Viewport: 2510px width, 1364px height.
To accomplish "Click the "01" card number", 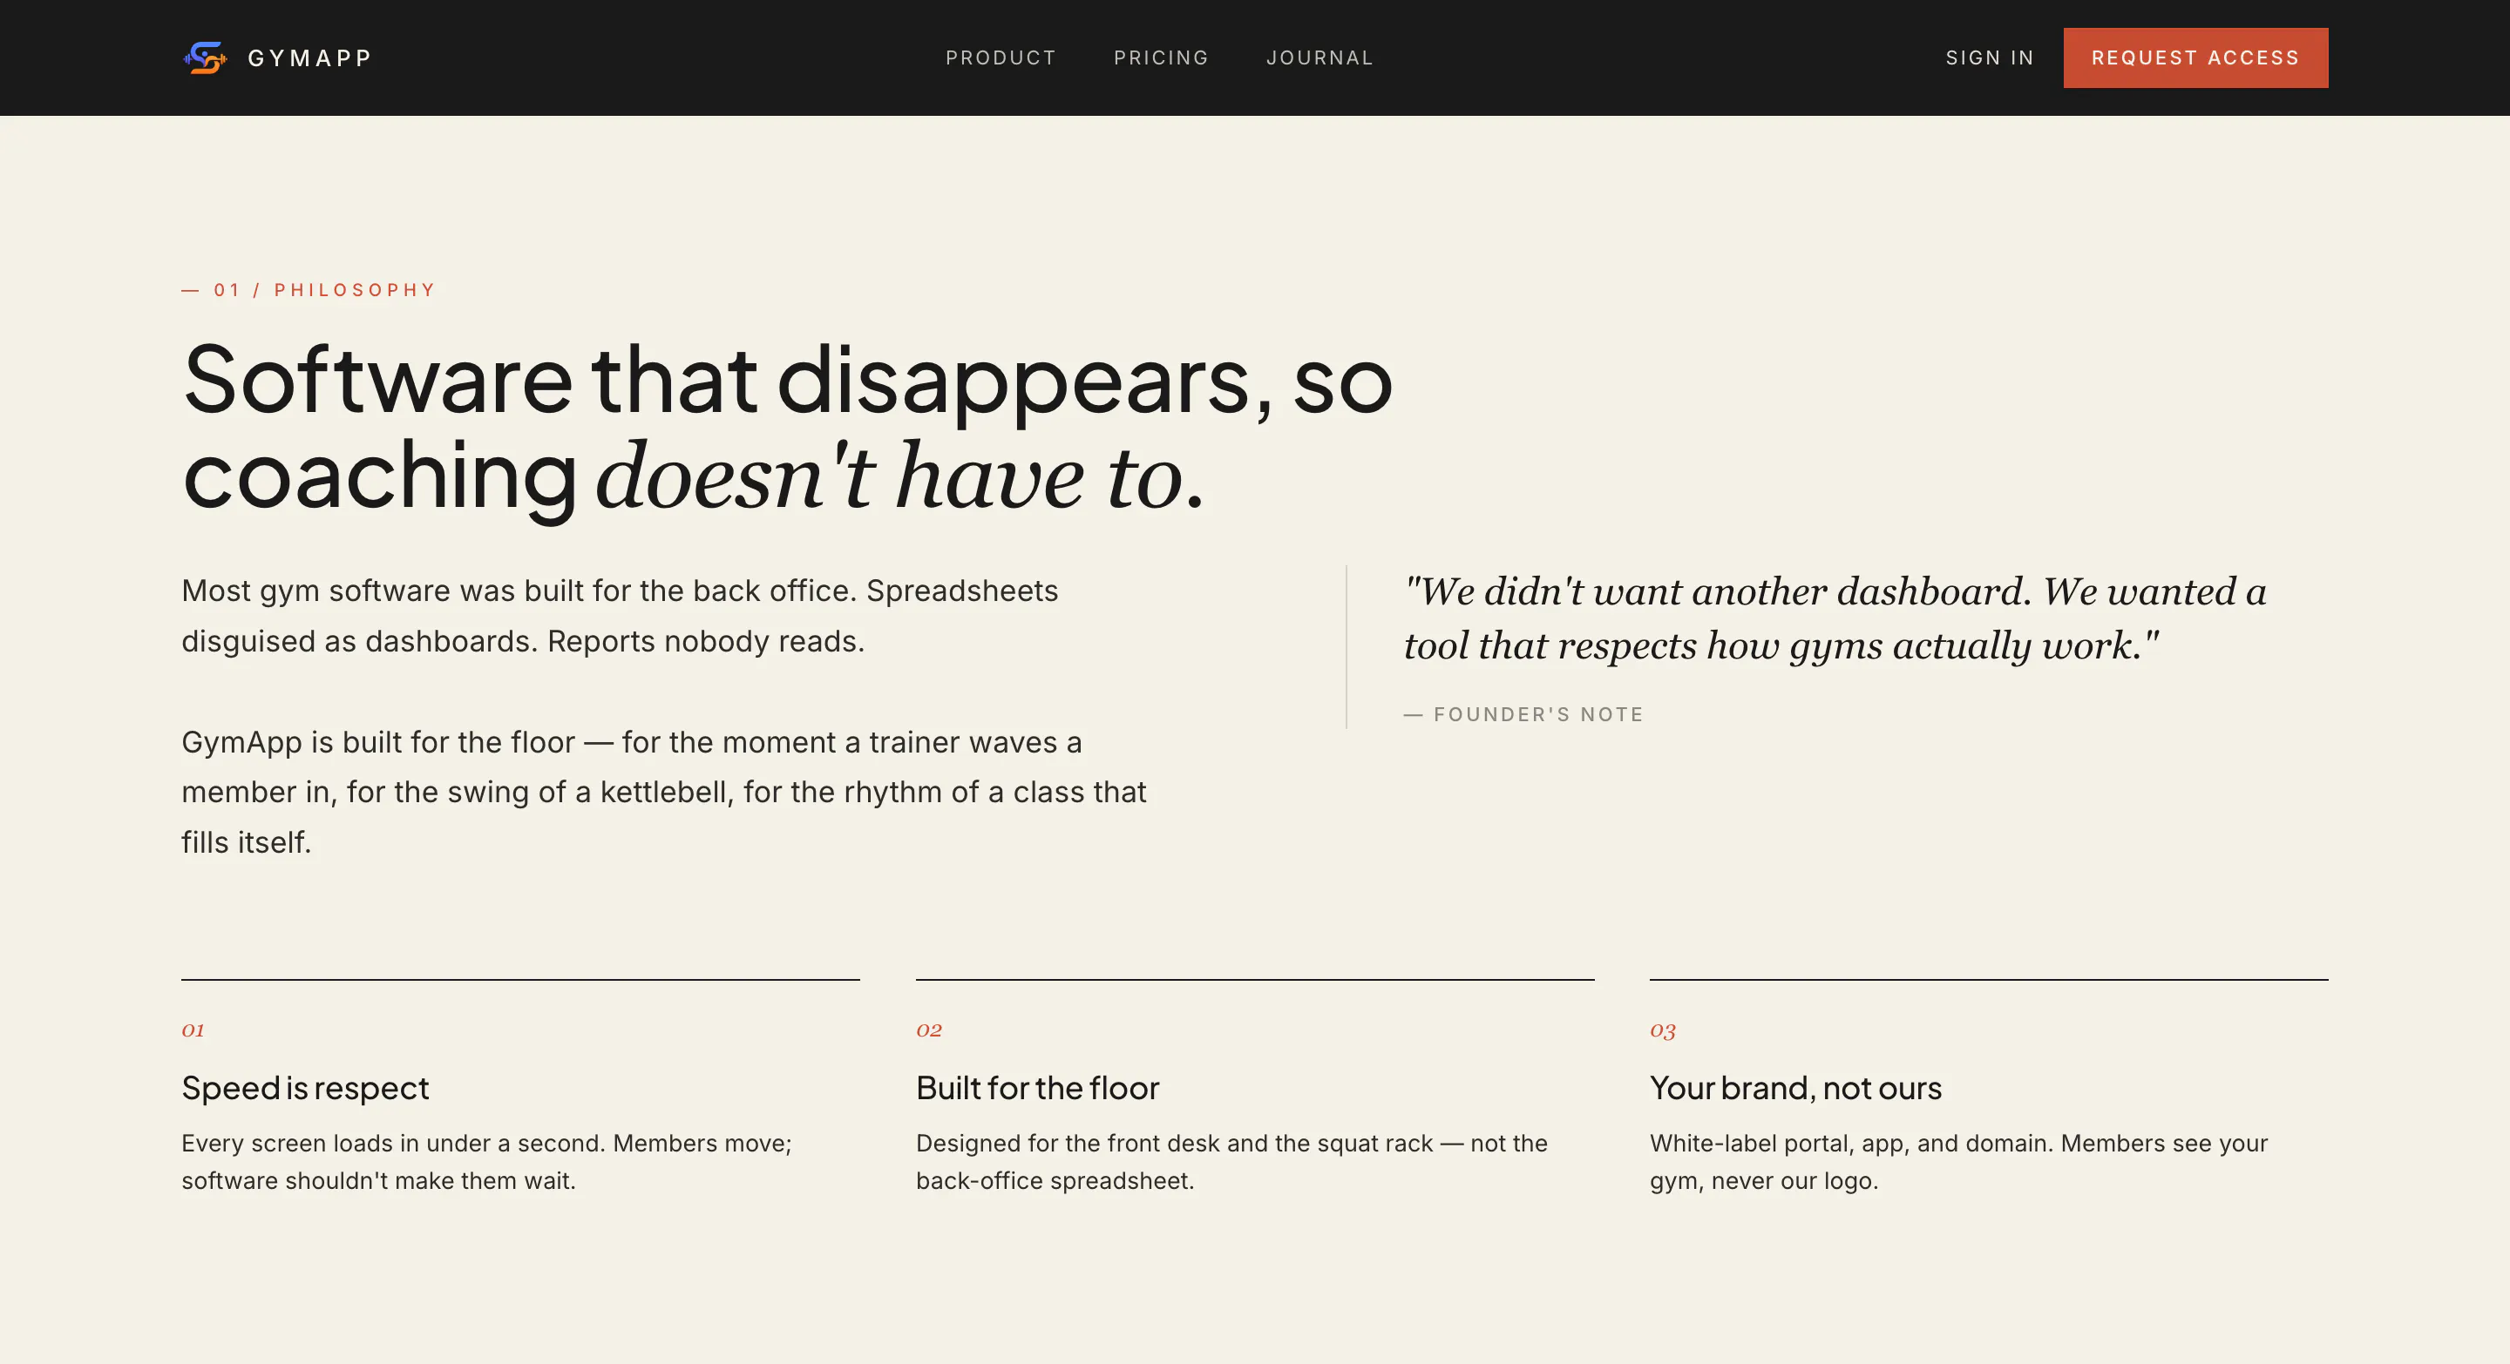I will coord(193,1029).
